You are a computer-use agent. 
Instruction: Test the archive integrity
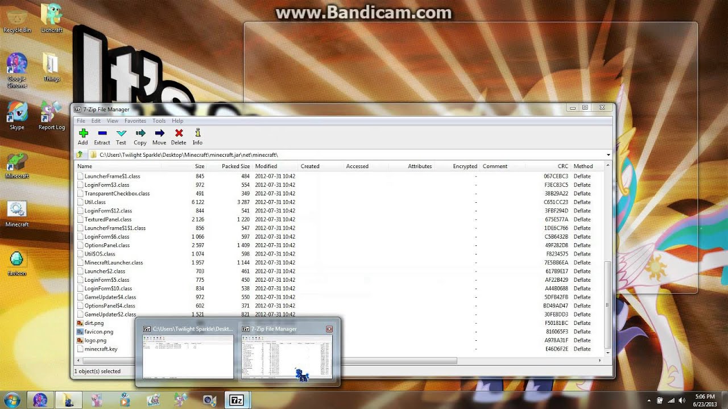pos(121,135)
